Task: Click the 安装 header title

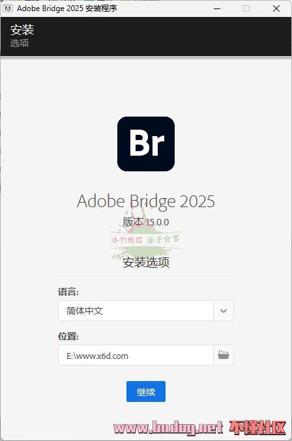Action: pos(22,30)
